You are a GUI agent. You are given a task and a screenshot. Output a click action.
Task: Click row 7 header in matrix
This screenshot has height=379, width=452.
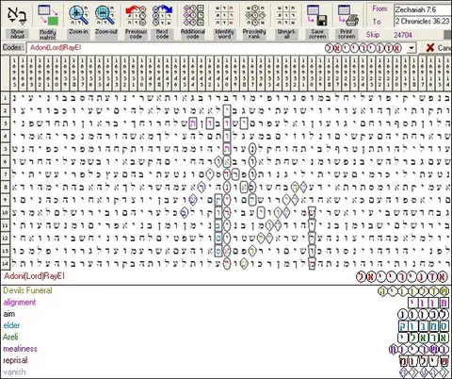pyautogui.click(x=5, y=173)
